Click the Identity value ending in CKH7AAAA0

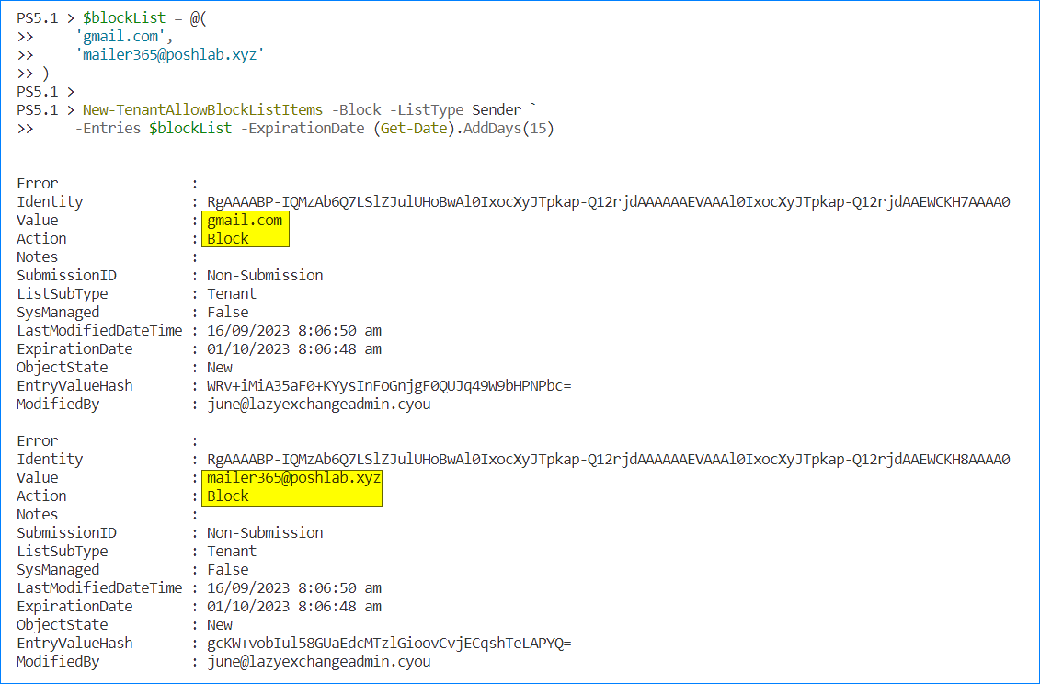608,201
